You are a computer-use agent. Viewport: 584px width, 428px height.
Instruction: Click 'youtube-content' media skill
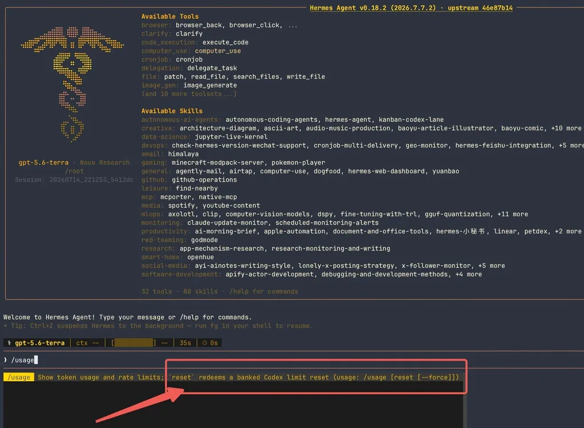tap(231, 205)
